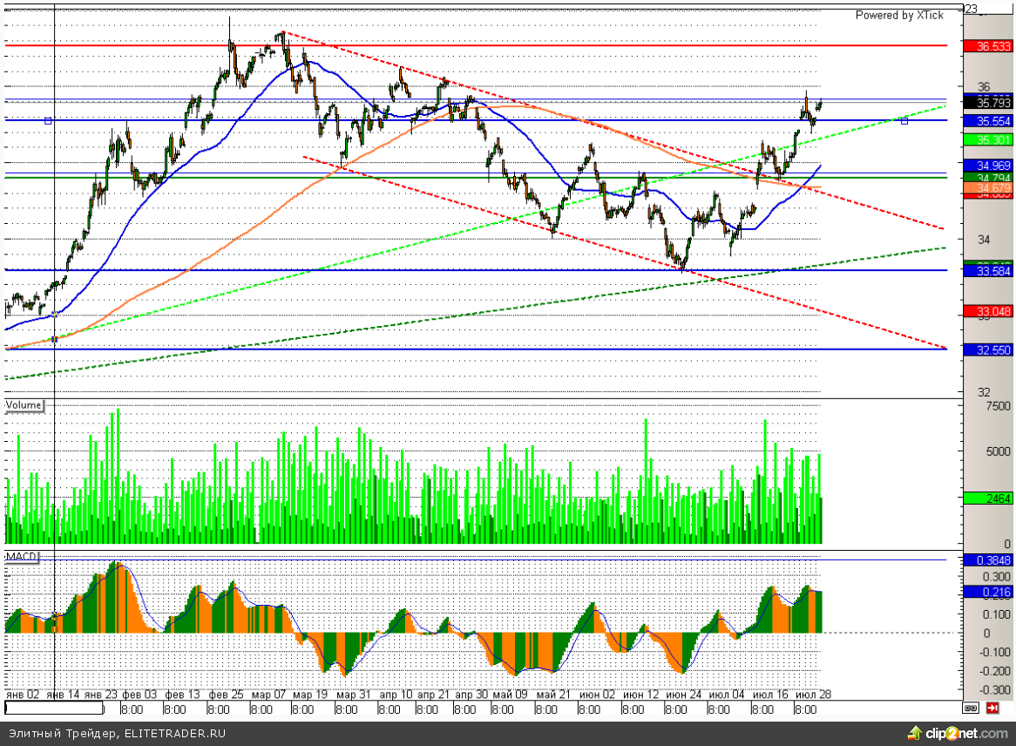Select the Volume panel label

point(24,406)
